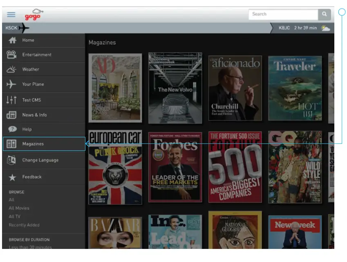Open GQ Wild Style cover

click(295, 167)
